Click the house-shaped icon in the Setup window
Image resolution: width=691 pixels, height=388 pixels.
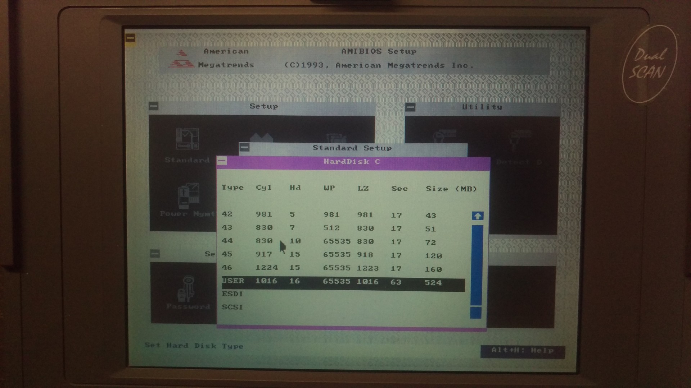click(261, 138)
